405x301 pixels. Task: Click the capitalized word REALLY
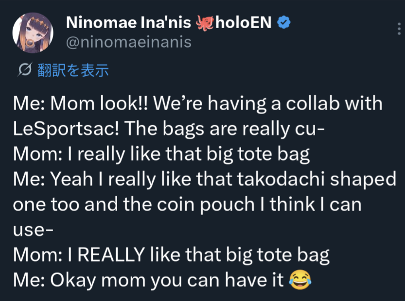(111, 255)
